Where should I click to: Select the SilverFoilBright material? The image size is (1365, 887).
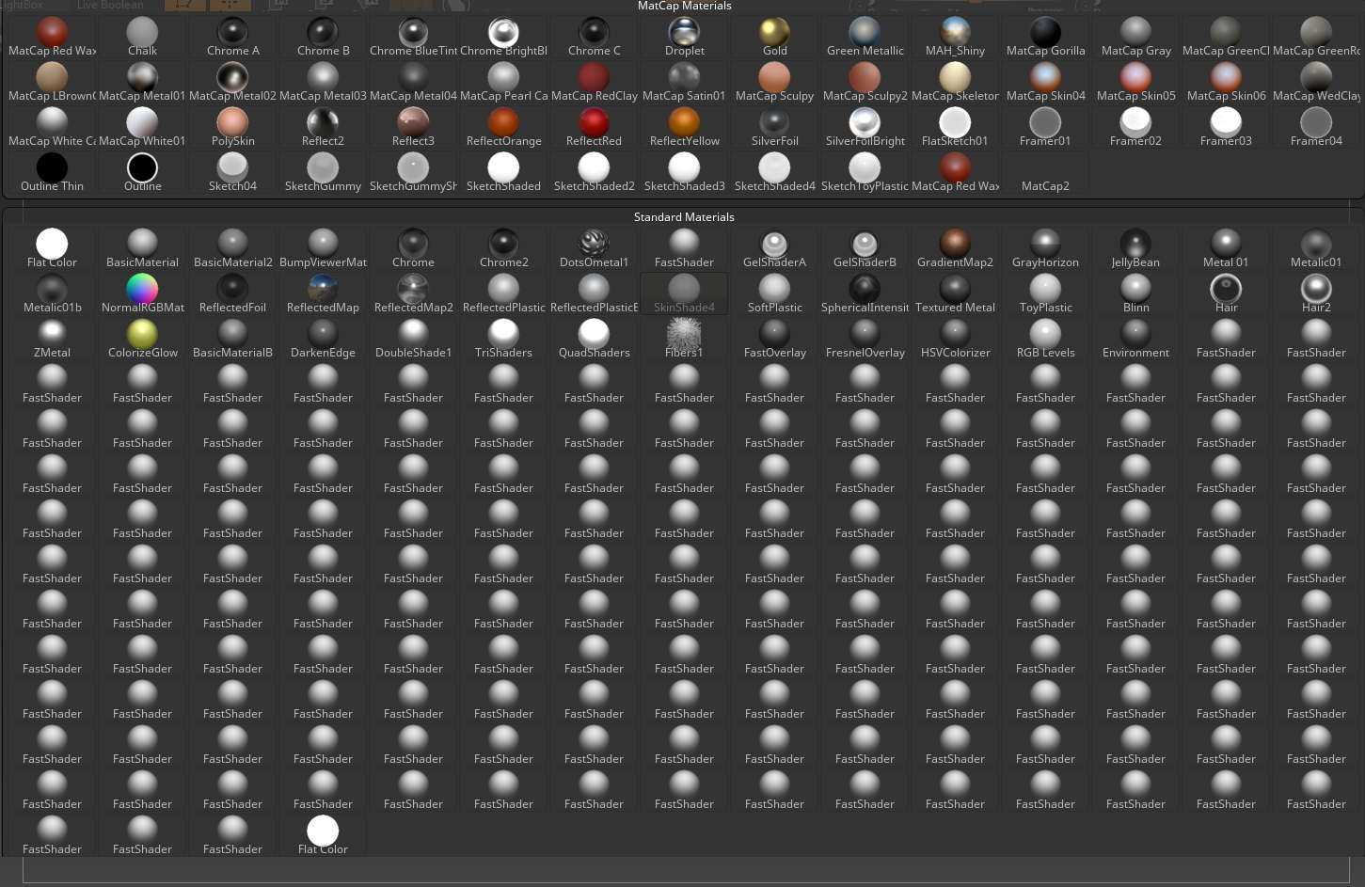[x=865, y=127]
